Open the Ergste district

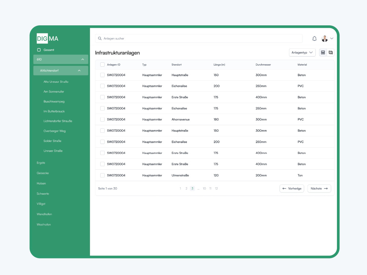[41, 163]
